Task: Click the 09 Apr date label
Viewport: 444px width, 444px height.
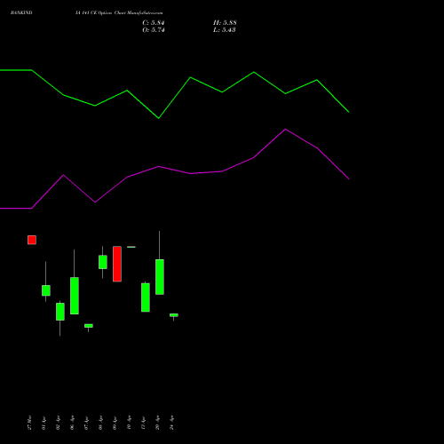Action: [x=115, y=423]
